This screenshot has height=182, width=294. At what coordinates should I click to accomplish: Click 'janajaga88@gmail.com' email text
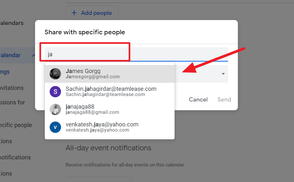click(x=92, y=112)
